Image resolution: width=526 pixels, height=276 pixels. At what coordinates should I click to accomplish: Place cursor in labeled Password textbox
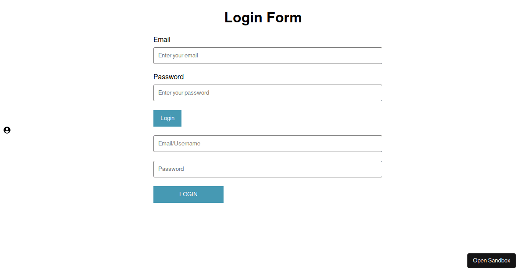[x=268, y=93]
